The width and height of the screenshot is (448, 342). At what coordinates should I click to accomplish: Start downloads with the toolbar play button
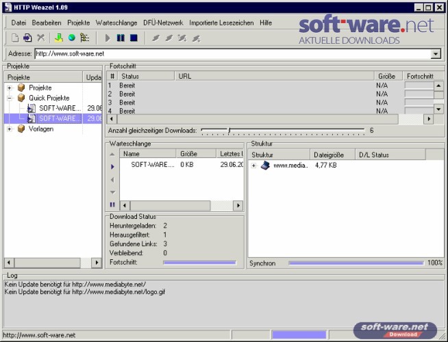[108, 38]
